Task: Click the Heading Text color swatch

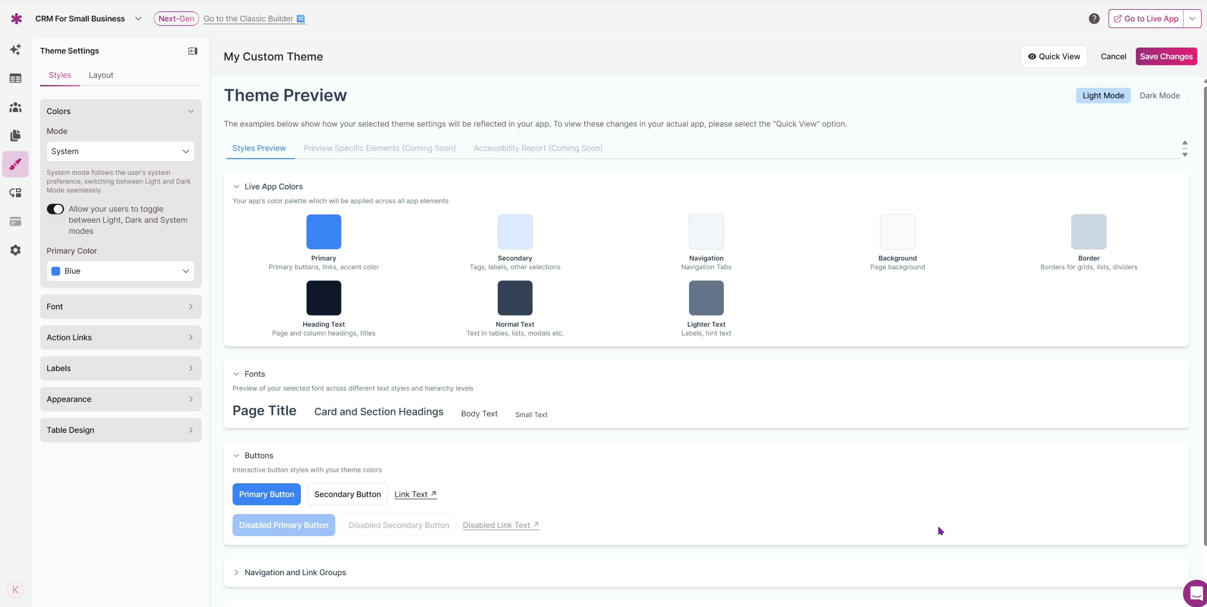Action: coord(324,298)
